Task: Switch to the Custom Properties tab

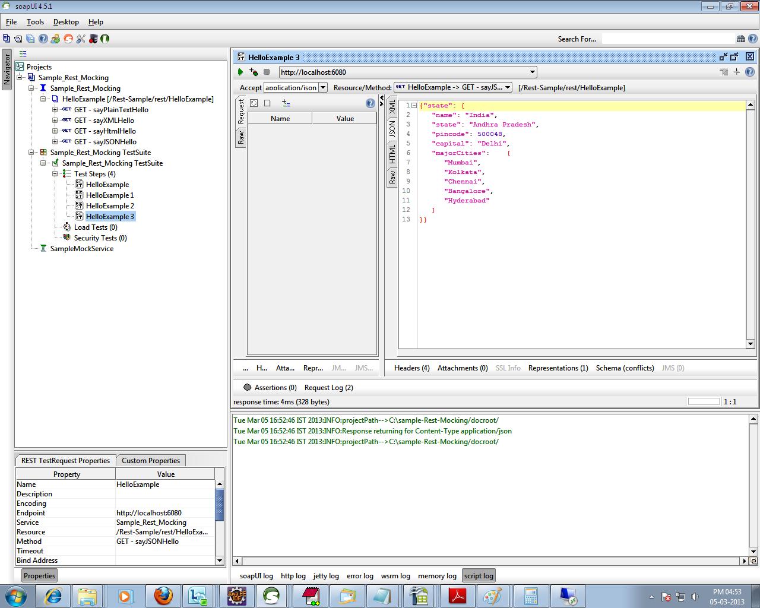Action: (150, 460)
